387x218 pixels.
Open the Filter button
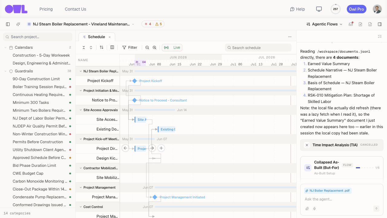click(x=130, y=48)
